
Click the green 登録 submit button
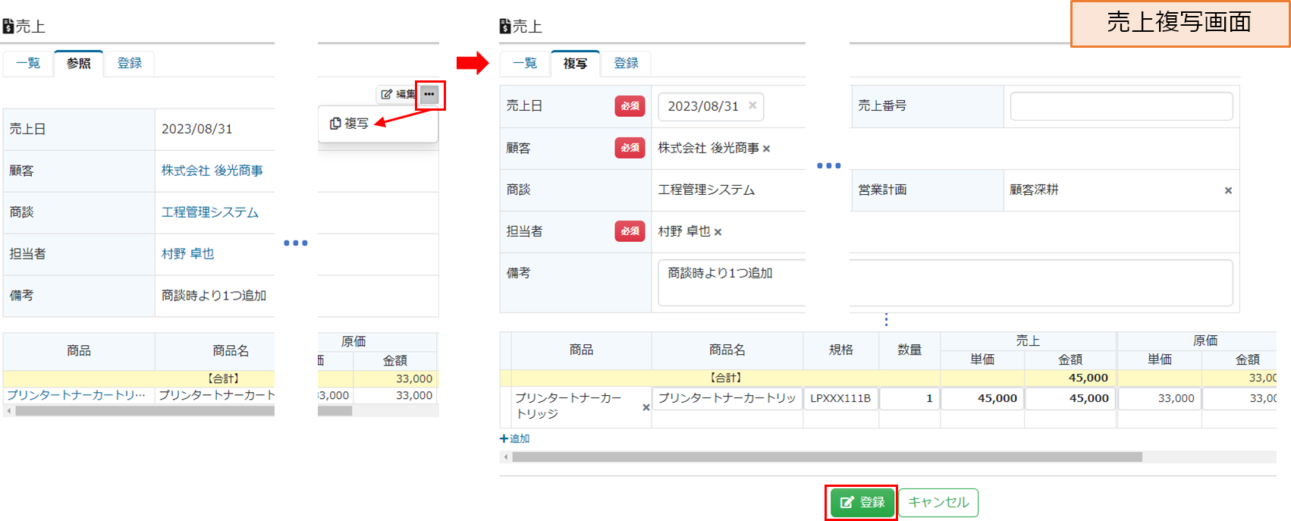point(862,502)
